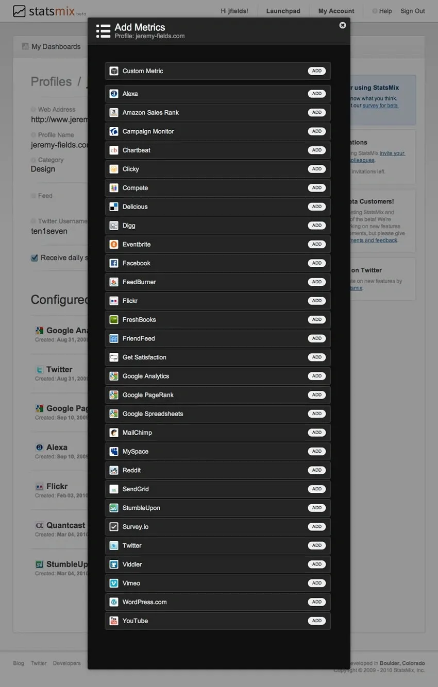Click the MailChimp icon
This screenshot has width=438, height=687.
tap(114, 433)
